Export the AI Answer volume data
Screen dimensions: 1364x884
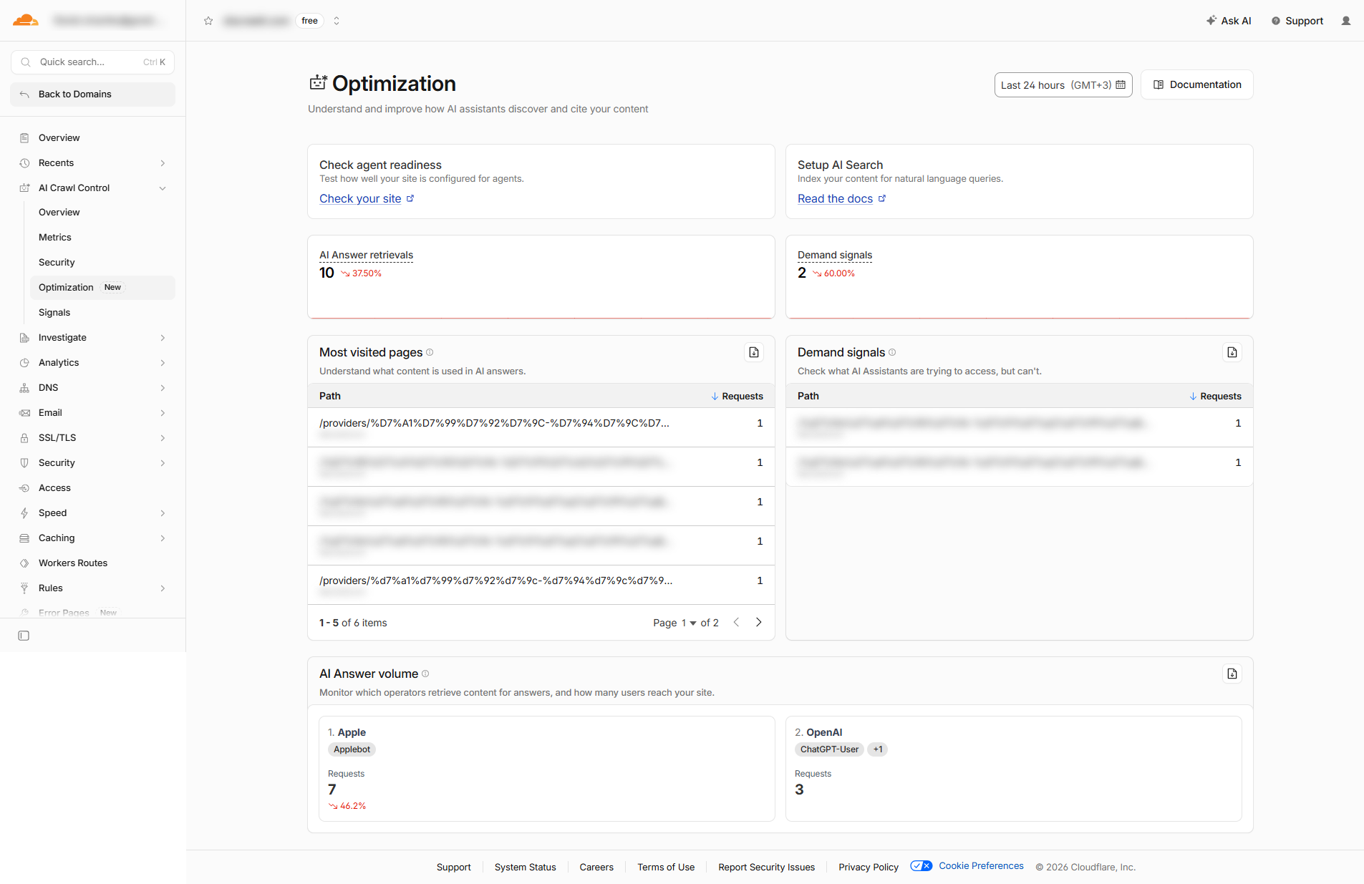(x=1232, y=674)
